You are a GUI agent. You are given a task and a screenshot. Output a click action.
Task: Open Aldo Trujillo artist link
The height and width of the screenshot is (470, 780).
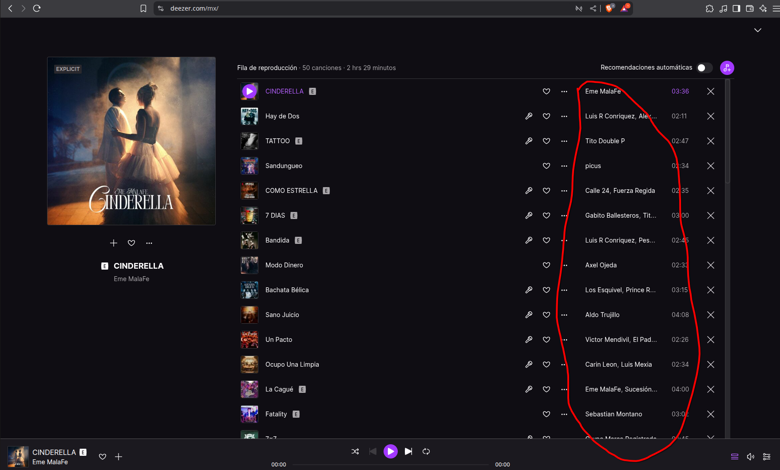(x=602, y=315)
